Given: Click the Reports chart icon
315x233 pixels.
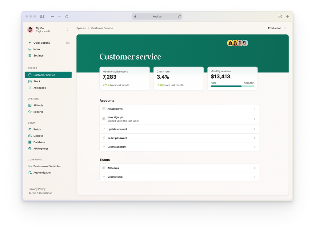Looking at the screenshot, I should point(30,112).
